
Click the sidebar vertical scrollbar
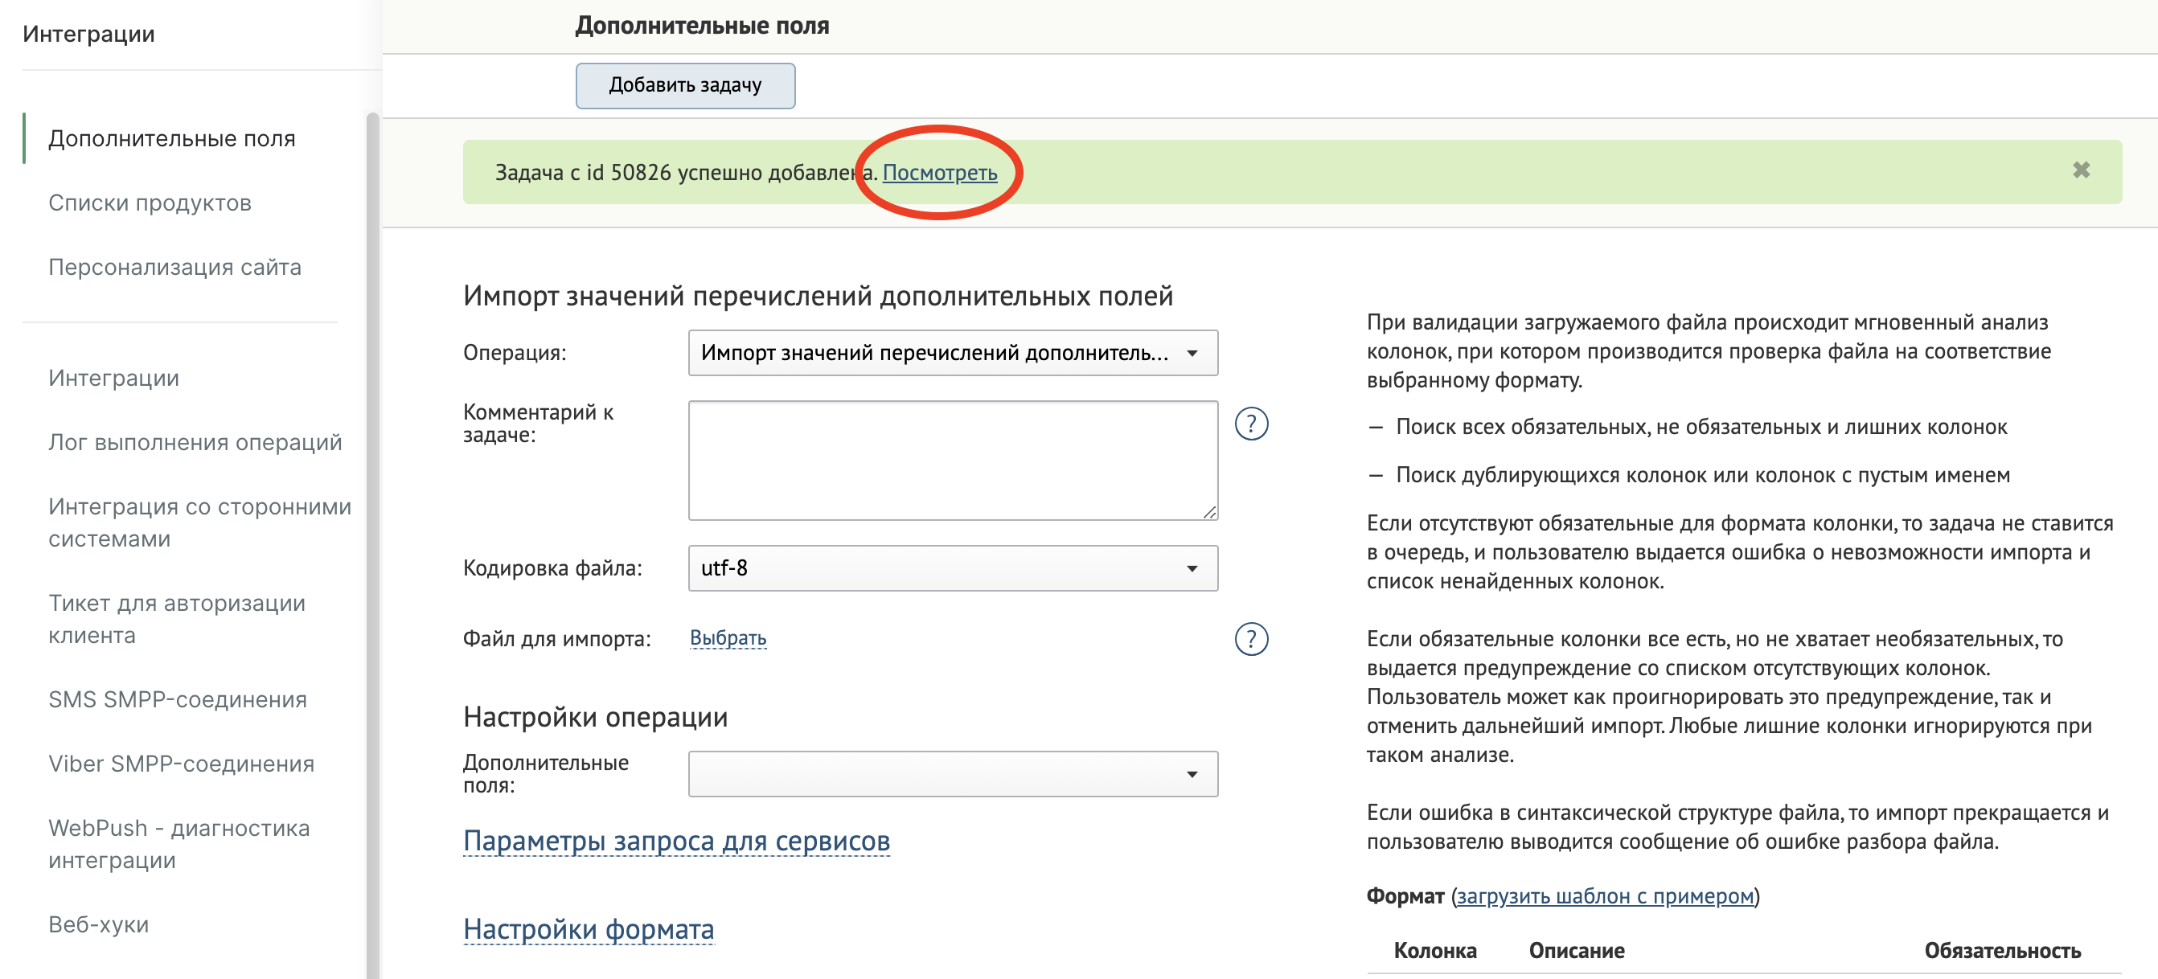[373, 544]
